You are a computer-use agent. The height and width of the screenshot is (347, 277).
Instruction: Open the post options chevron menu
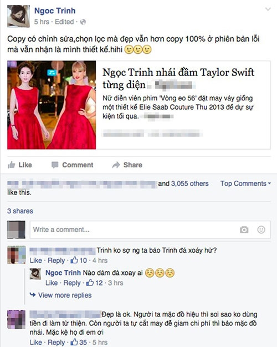point(268,9)
